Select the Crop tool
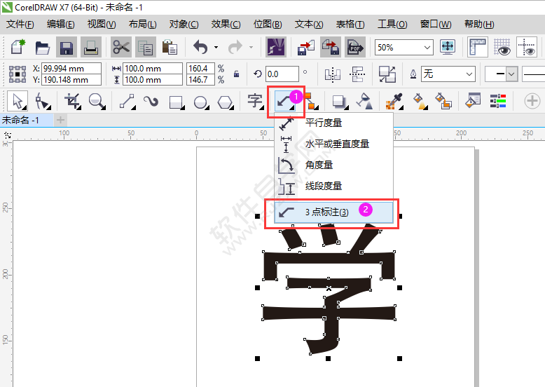Screen dimensions: 545x387 tap(73, 101)
